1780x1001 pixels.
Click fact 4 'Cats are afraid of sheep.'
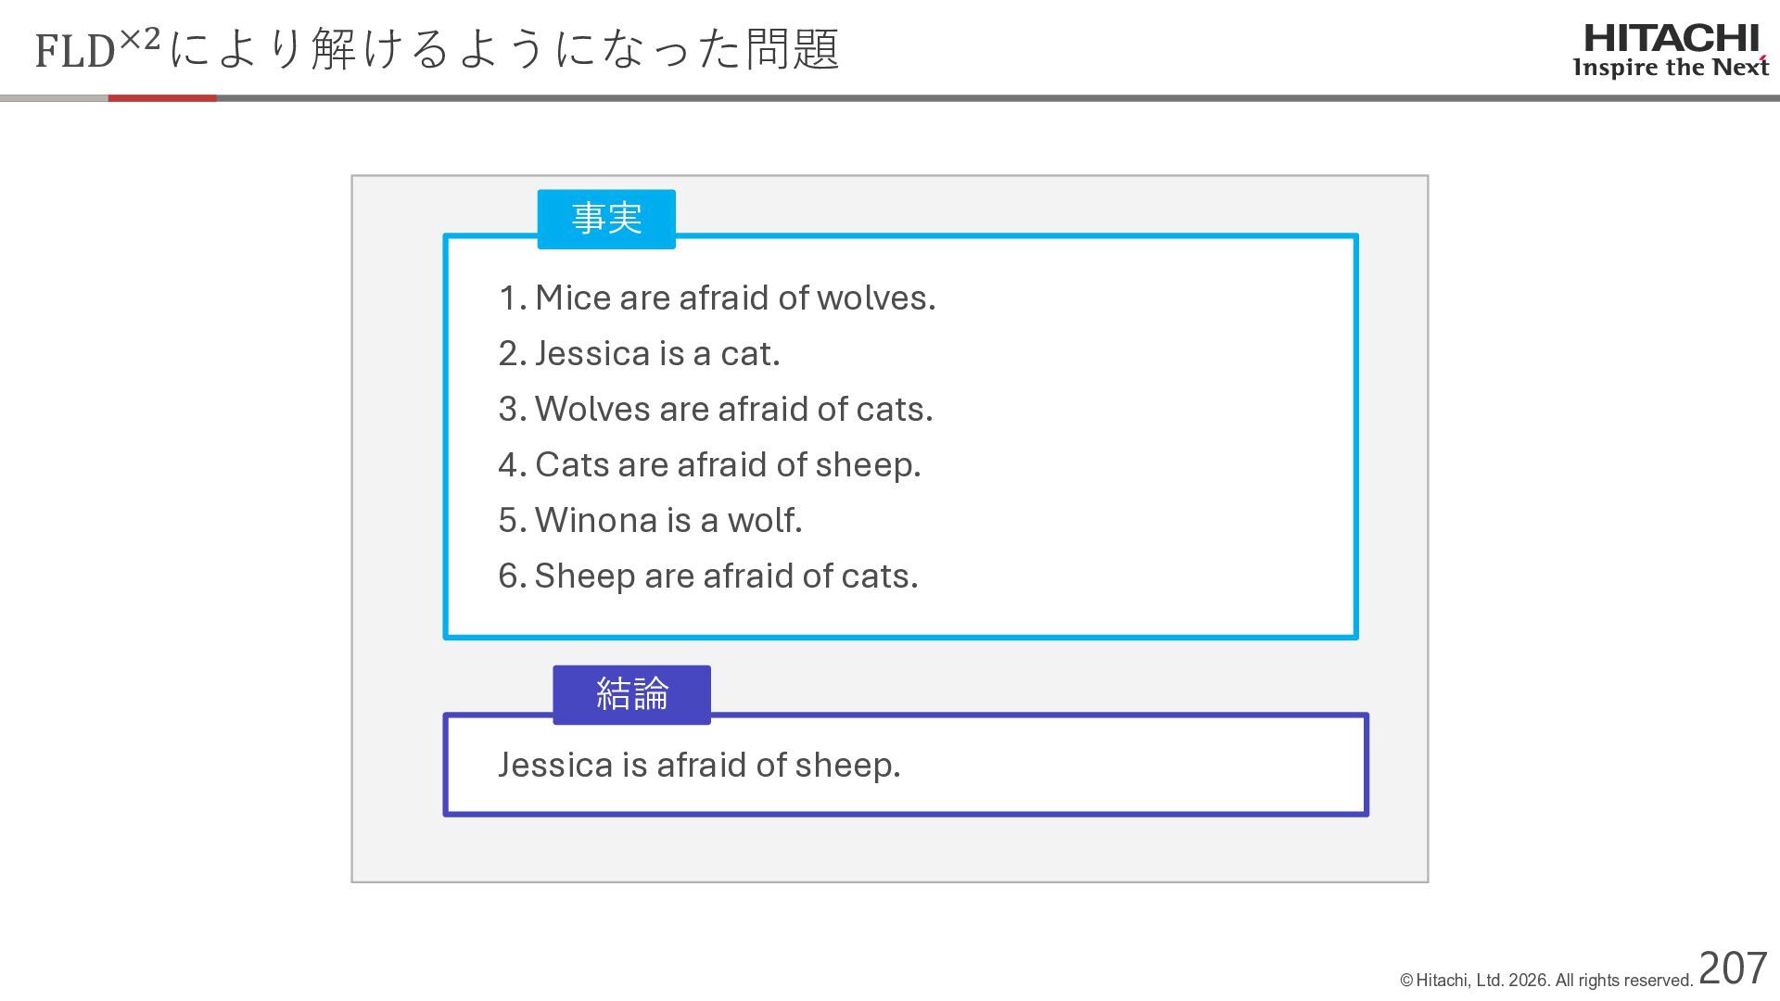(x=709, y=464)
